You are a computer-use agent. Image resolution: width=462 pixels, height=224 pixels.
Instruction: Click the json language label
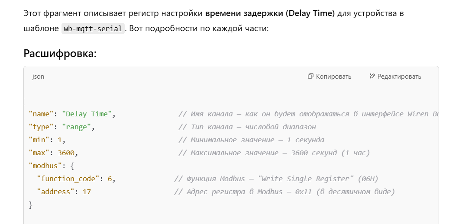click(38, 77)
